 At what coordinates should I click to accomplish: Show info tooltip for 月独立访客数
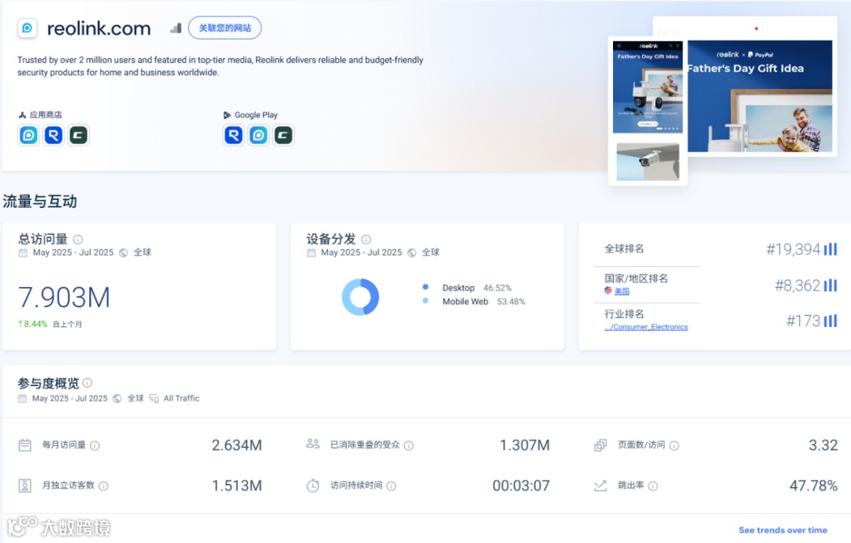pyautogui.click(x=104, y=486)
